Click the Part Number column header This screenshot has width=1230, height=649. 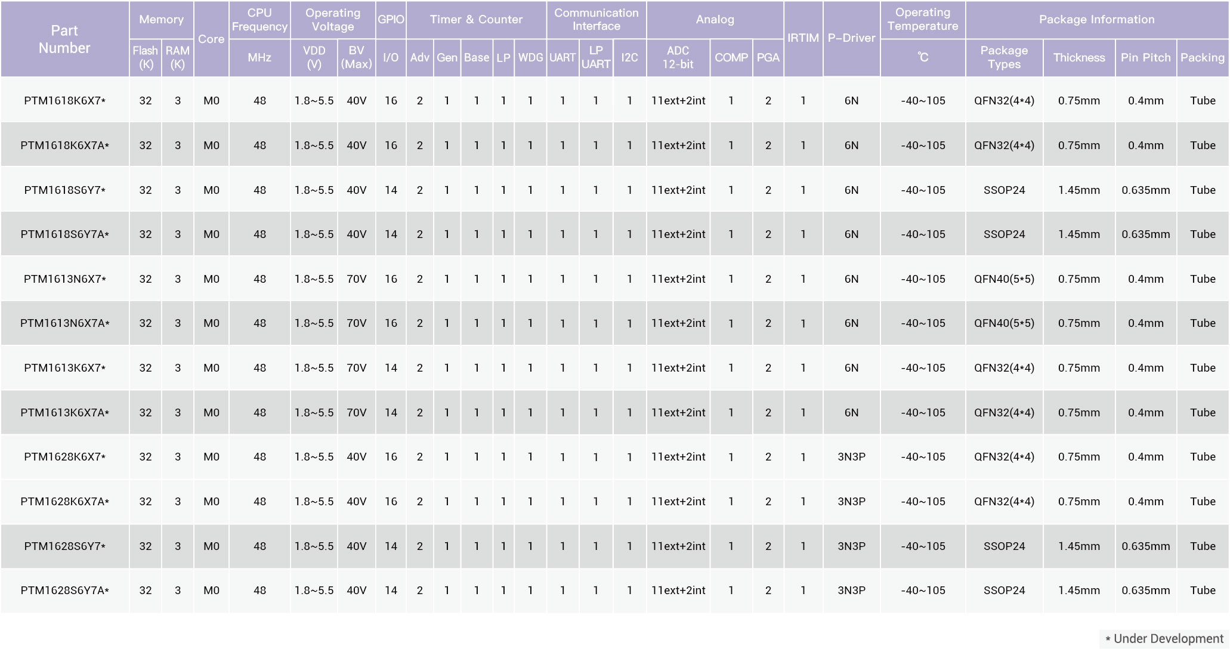point(64,39)
